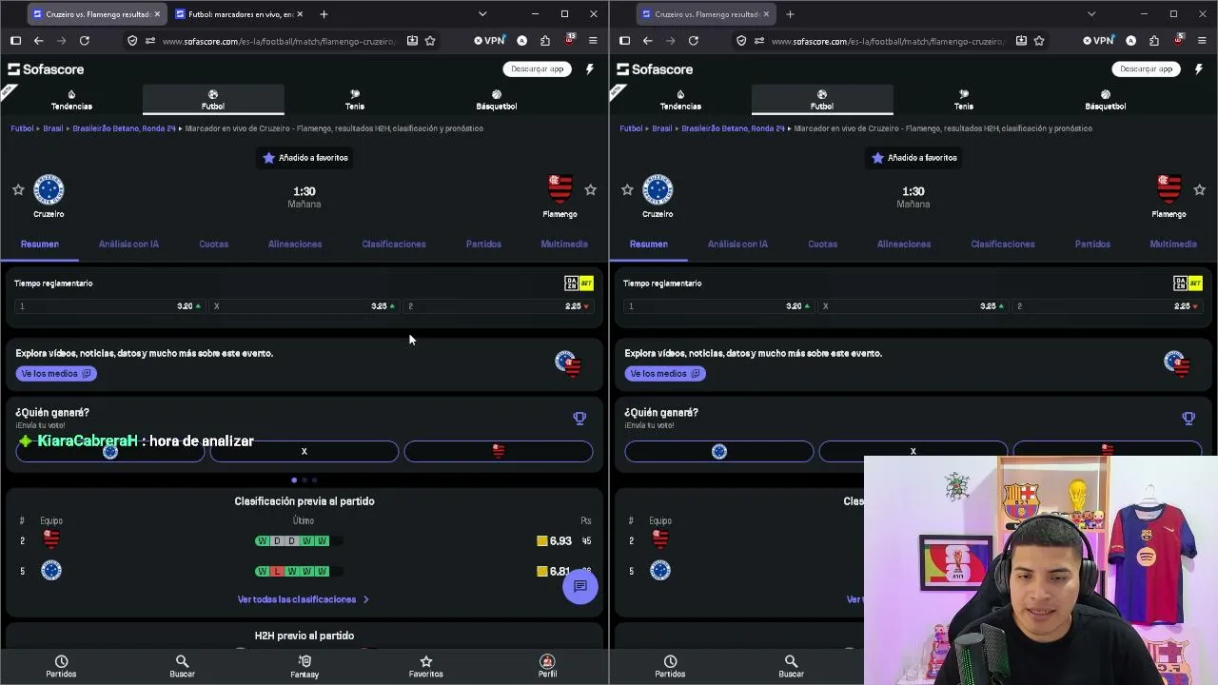Screen dimensions: 1218x685
Task: Expand the tab list dropdown in left window
Action: [482, 14]
